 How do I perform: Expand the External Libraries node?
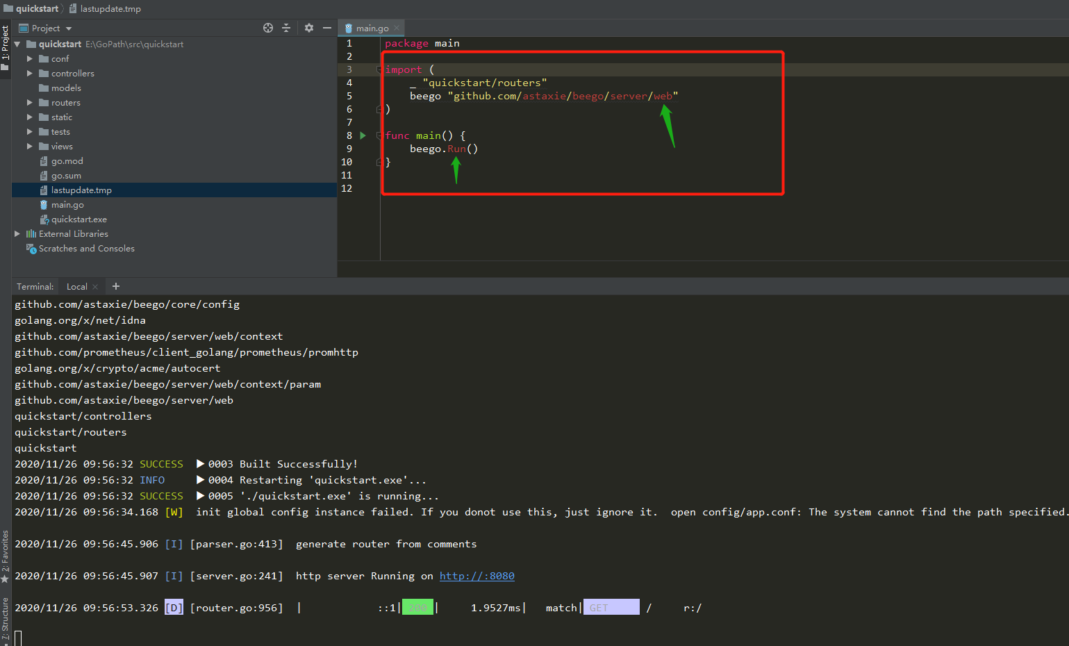coord(17,233)
